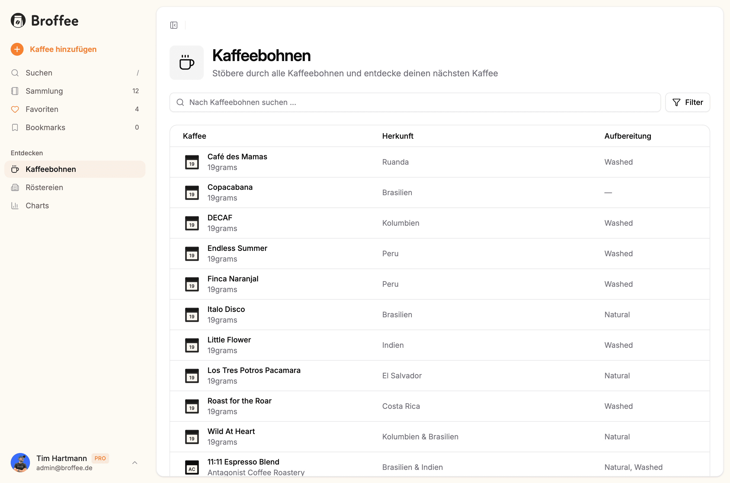The width and height of the screenshot is (730, 483).
Task: Expand the user menu chevron next to Tim Hartmann
Action: click(135, 463)
